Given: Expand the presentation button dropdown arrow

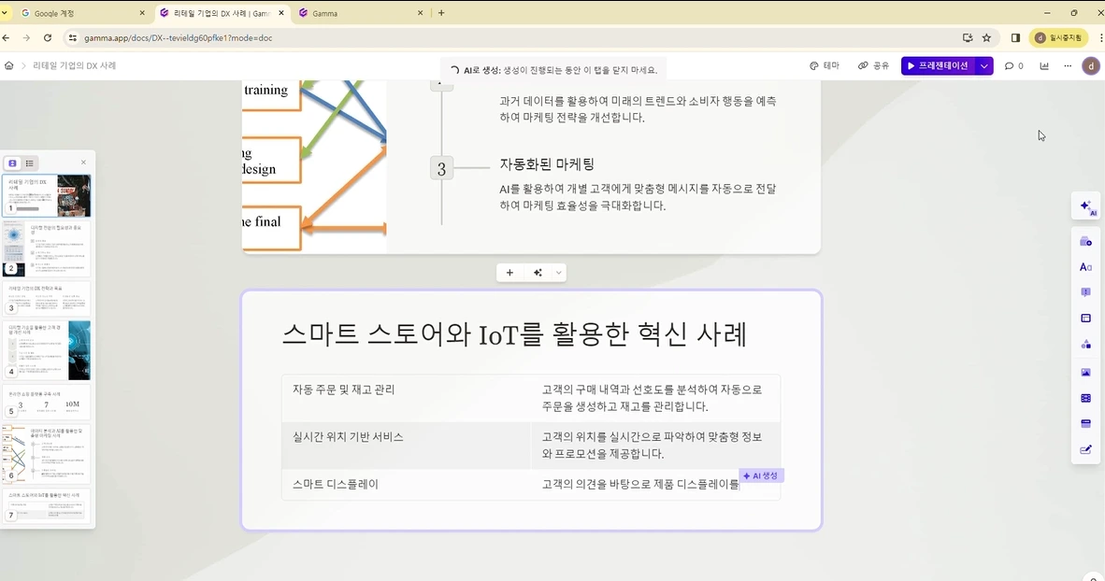Looking at the screenshot, I should [x=983, y=65].
